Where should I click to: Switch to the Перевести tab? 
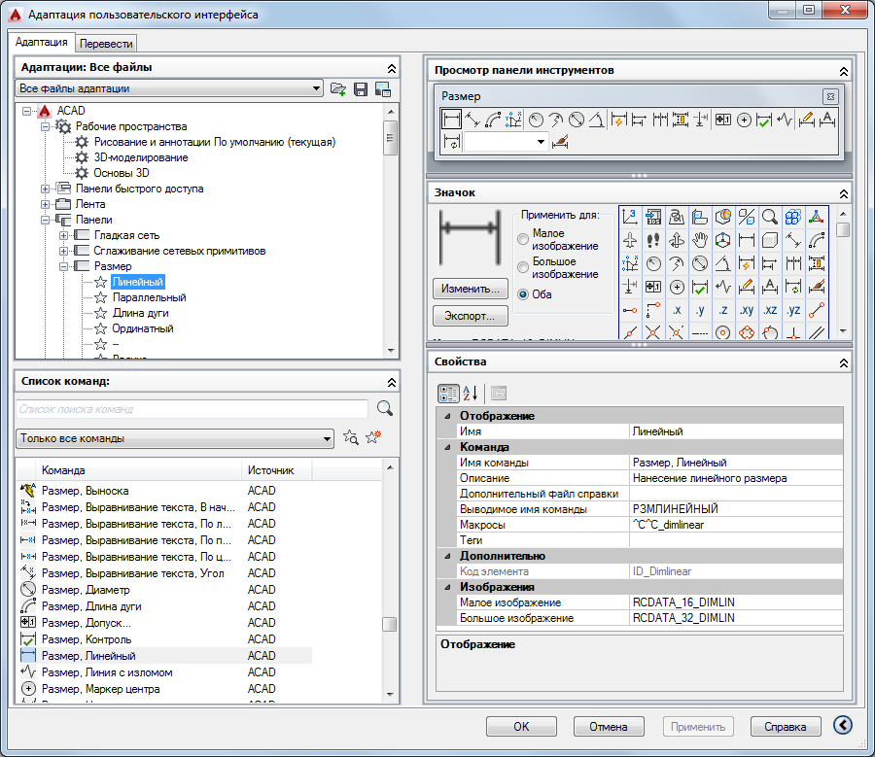106,44
